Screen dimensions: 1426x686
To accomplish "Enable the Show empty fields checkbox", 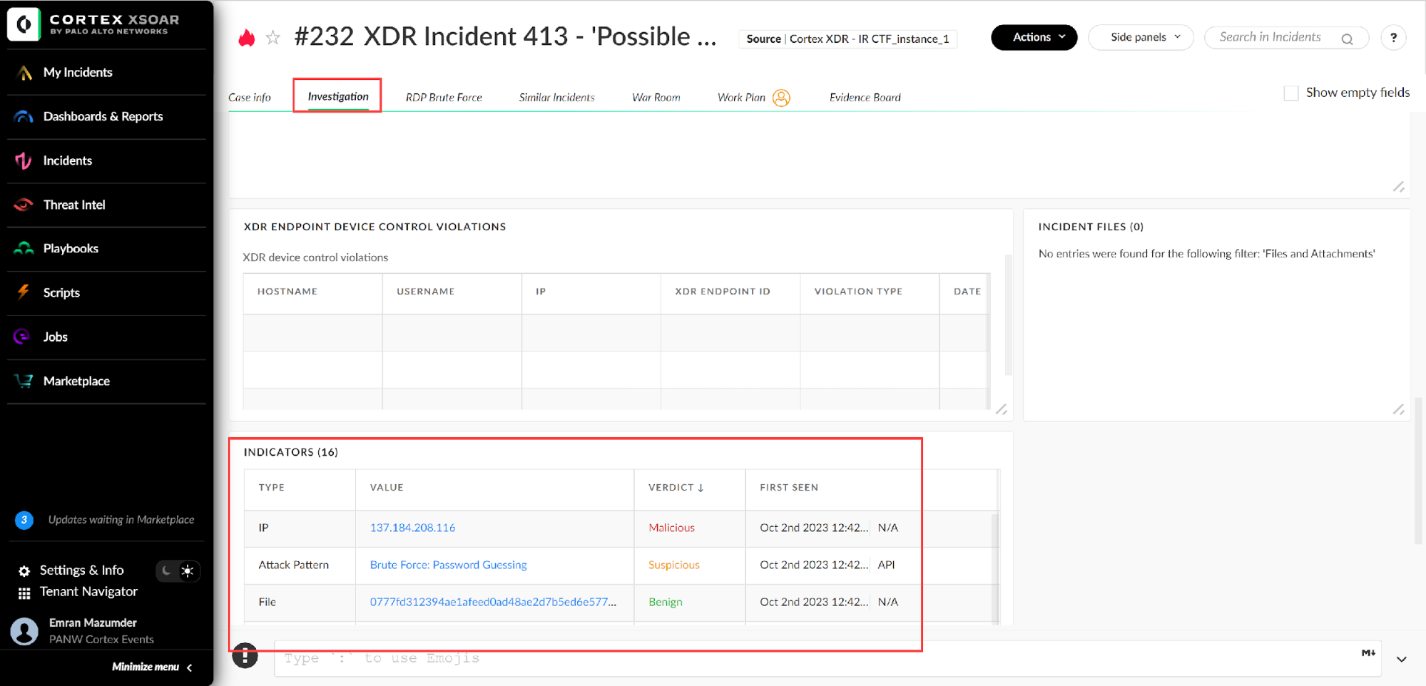I will tap(1290, 93).
